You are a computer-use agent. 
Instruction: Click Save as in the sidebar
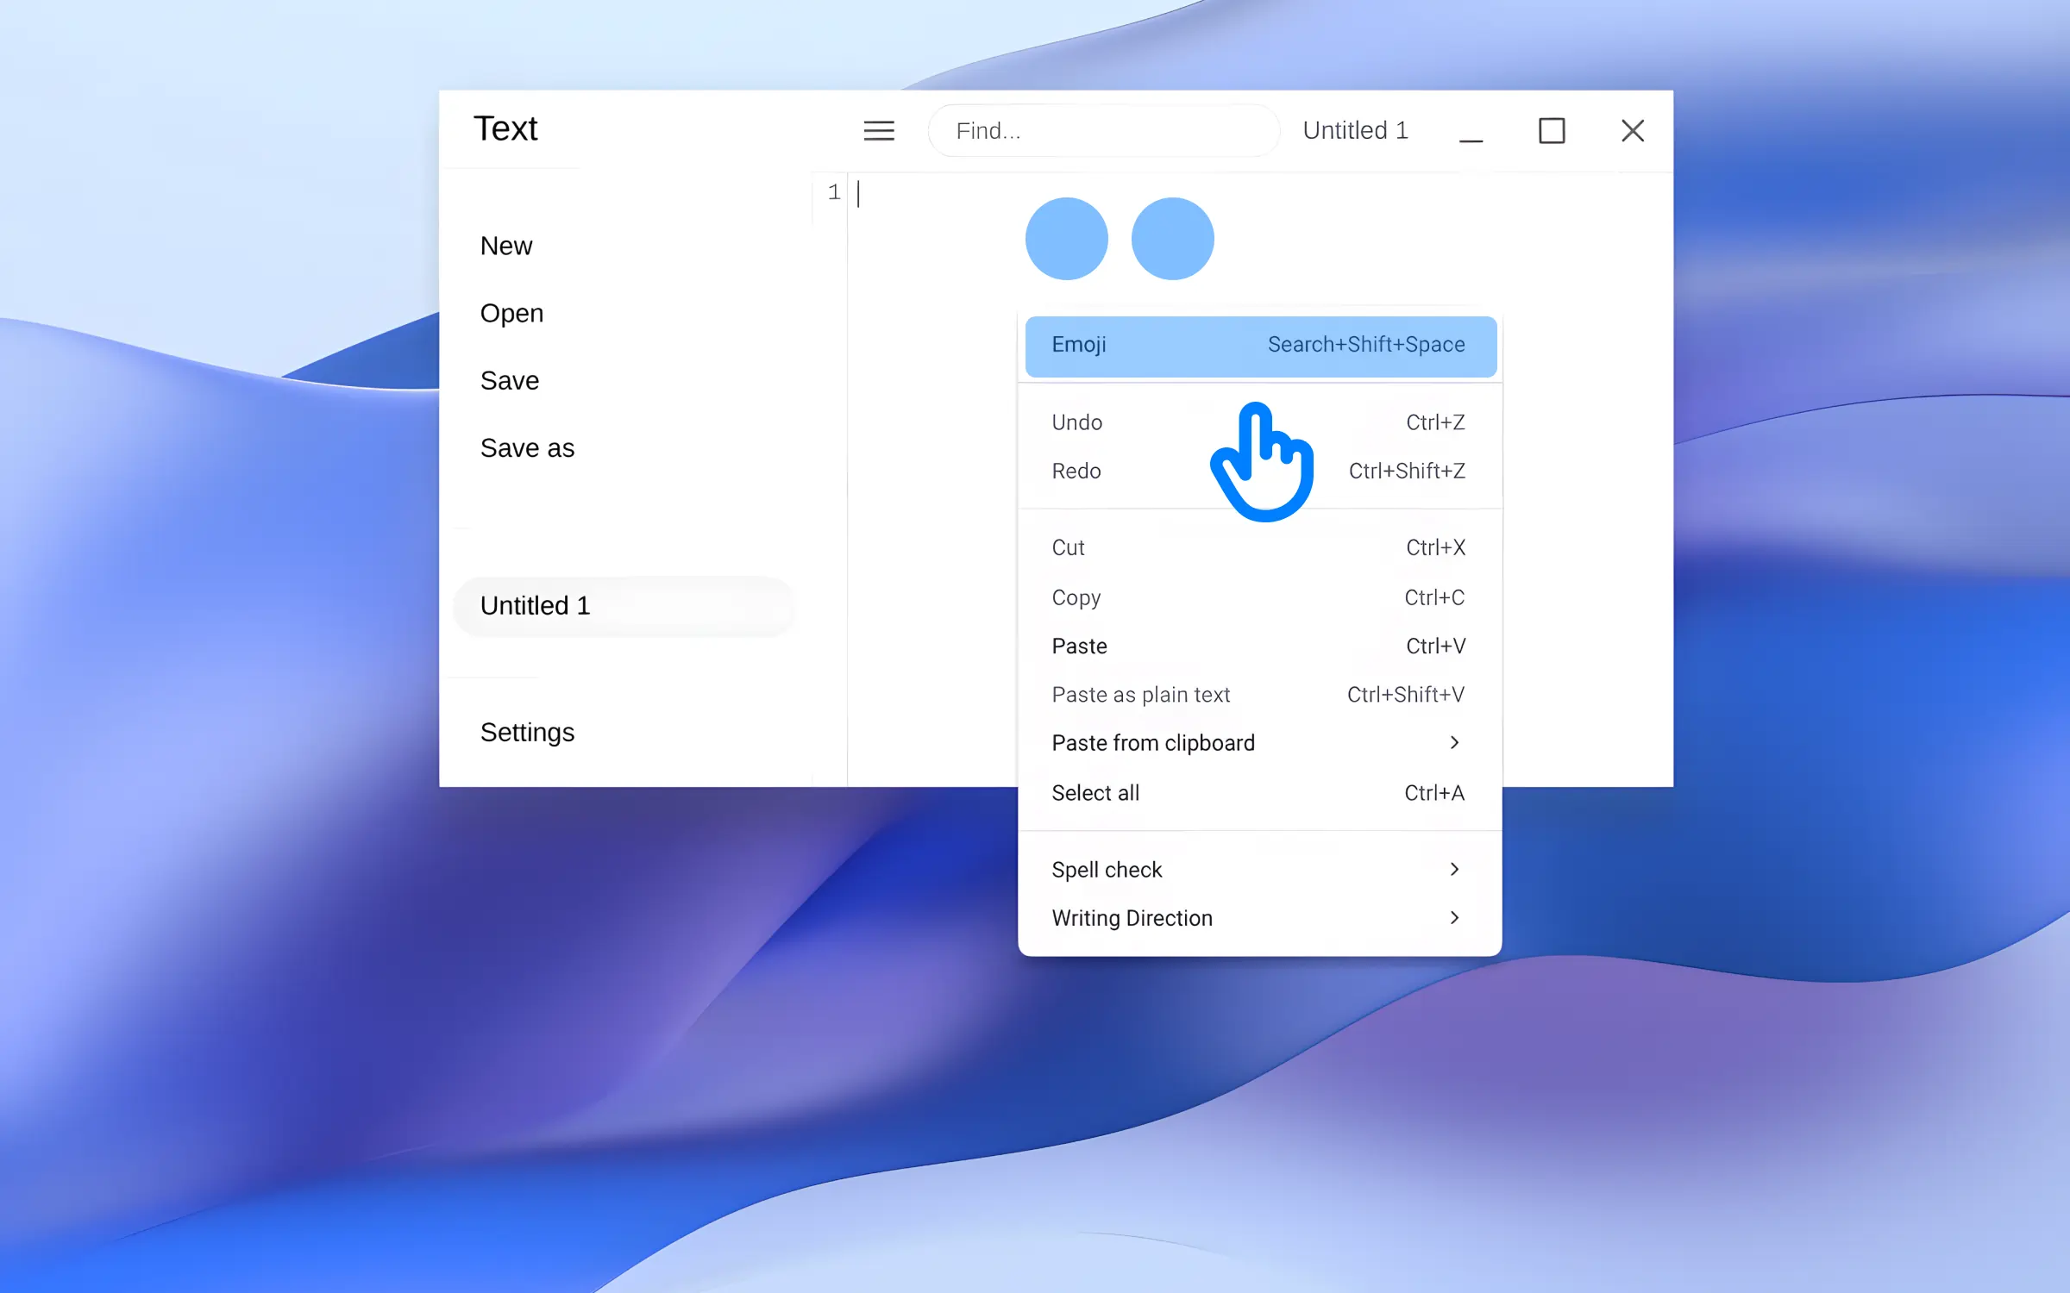527,448
